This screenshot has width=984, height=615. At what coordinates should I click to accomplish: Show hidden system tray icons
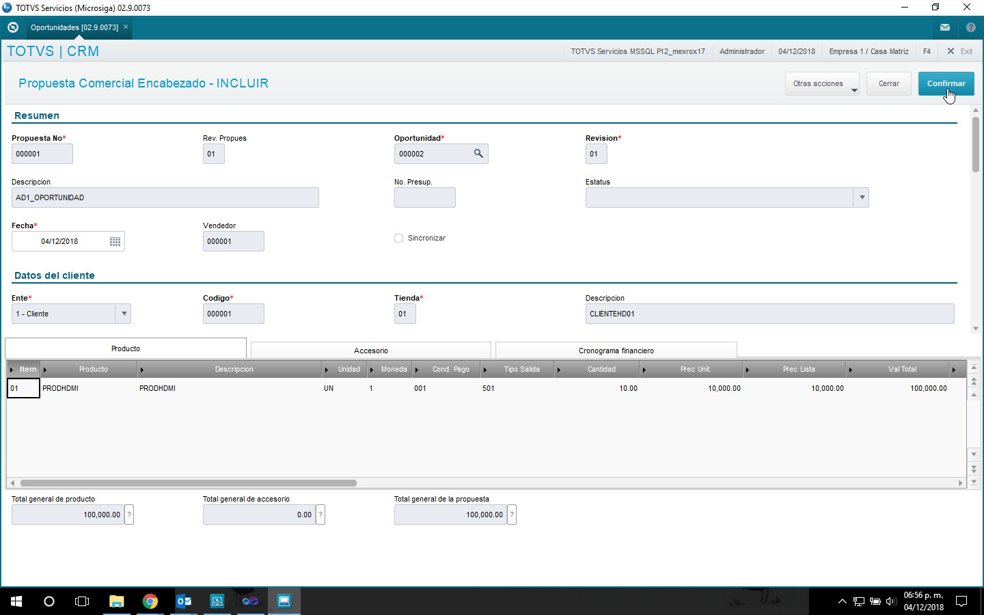pyautogui.click(x=843, y=601)
